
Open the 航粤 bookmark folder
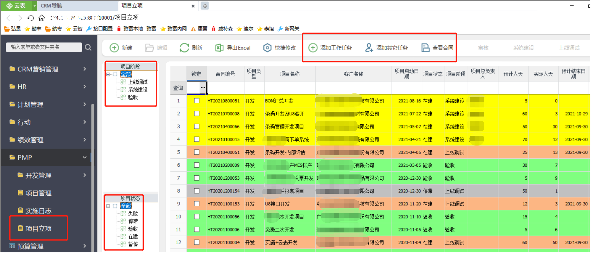[x=53, y=29]
